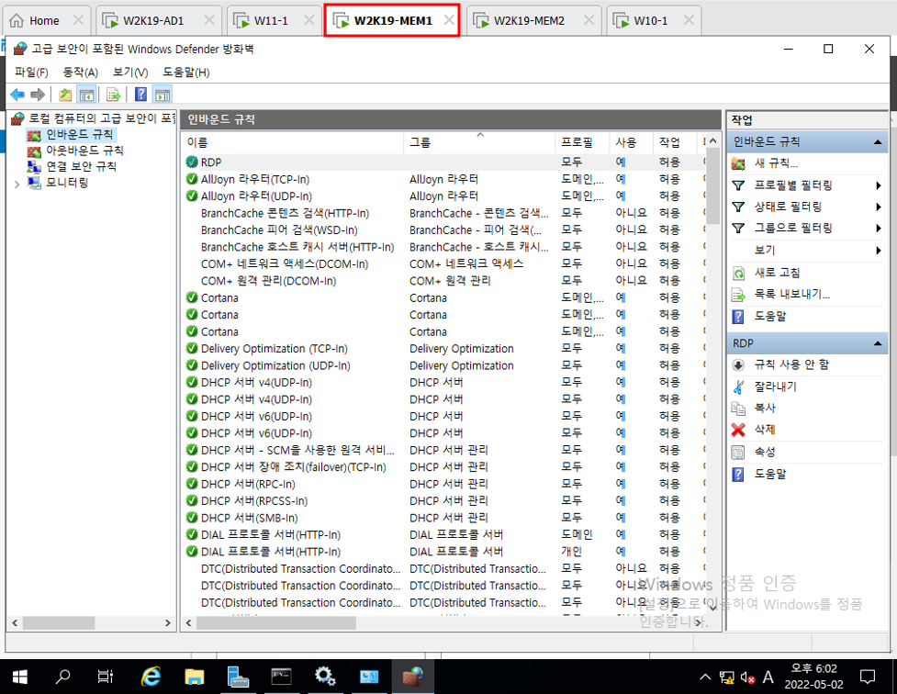Screen dimensions: 897x694
Task: Click the Help toolbar icon
Action: click(x=140, y=95)
